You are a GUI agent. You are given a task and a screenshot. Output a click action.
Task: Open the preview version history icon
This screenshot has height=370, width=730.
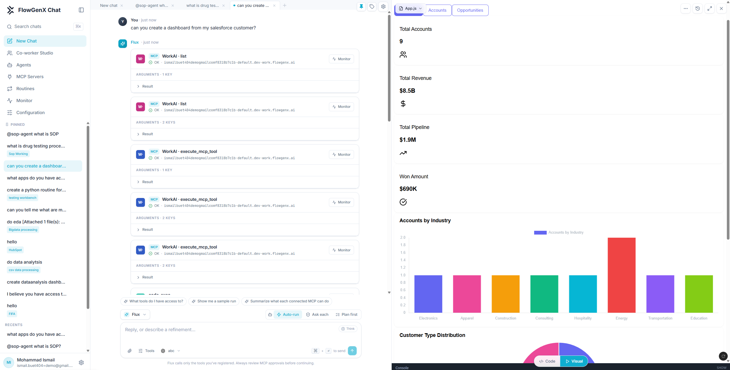coord(698,9)
